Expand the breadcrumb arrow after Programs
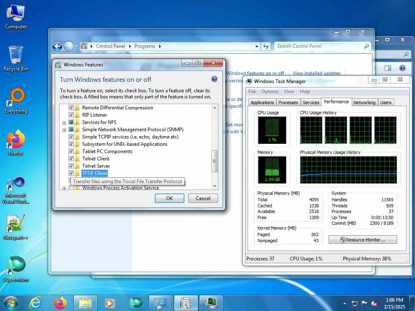The height and width of the screenshot is (311, 415). 160,46
